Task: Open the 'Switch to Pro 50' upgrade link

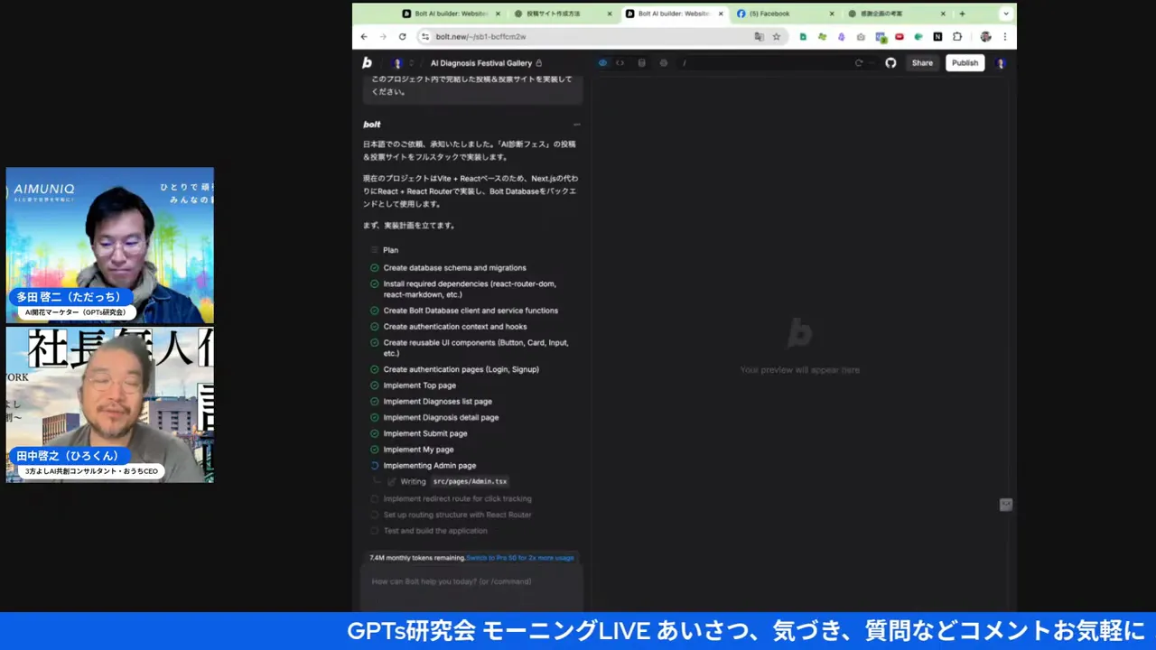Action: pyautogui.click(x=520, y=558)
